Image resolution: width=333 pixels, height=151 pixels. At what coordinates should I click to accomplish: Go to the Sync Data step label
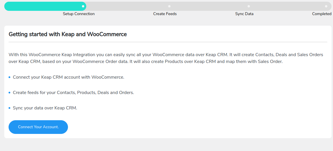[244, 14]
